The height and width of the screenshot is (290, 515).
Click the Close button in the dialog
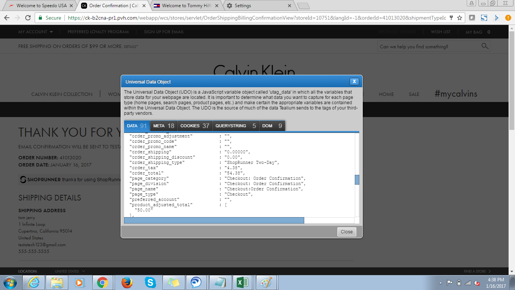pyautogui.click(x=347, y=232)
